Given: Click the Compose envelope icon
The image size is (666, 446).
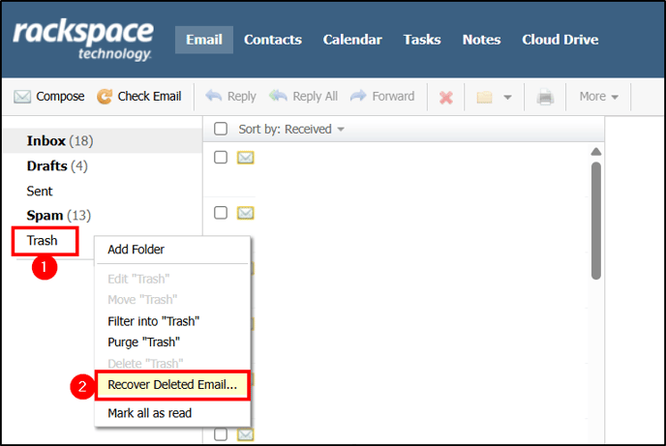Looking at the screenshot, I should pos(22,97).
